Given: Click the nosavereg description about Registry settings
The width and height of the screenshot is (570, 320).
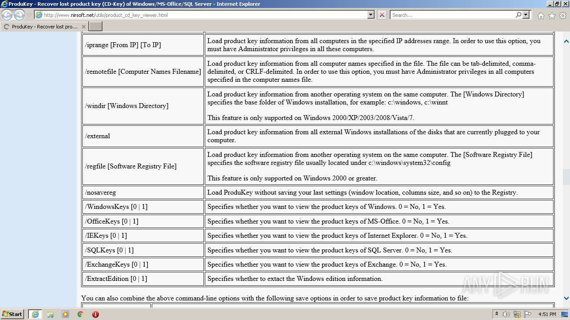Looking at the screenshot, I should (362, 192).
